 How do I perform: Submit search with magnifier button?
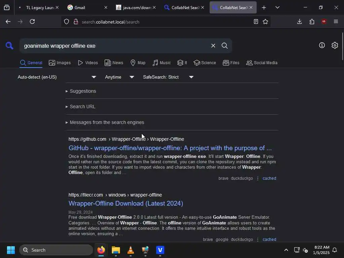pos(224,46)
